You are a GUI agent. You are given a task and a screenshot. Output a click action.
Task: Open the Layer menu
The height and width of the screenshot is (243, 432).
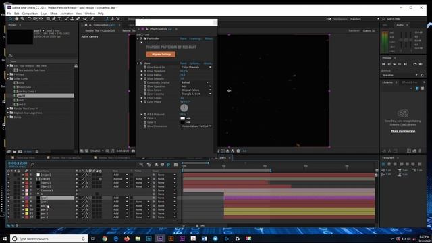tap(44, 13)
